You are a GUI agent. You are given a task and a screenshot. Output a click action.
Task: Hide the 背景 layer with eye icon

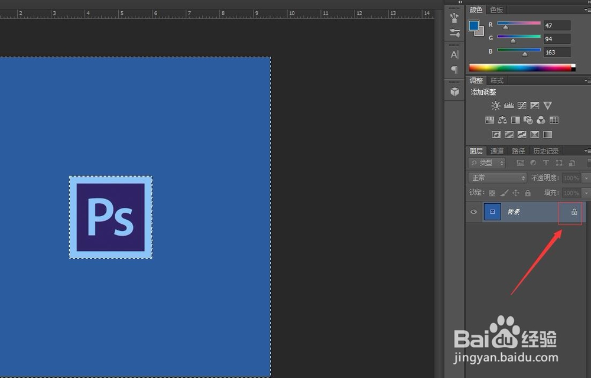click(x=474, y=211)
